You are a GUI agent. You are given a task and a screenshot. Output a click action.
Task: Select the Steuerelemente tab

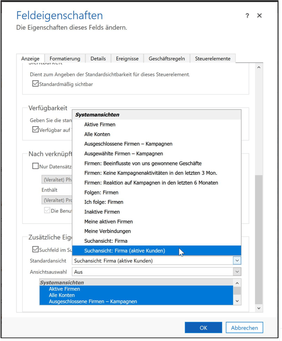coord(212,58)
